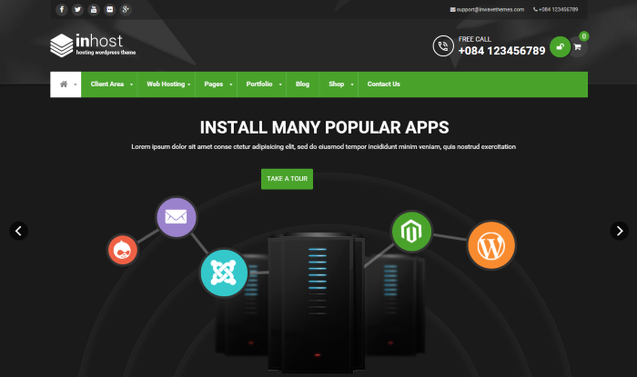
Task: Click the purple mail app icon
Action: point(177,217)
